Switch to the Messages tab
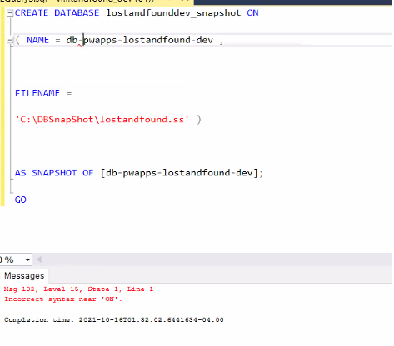Screen dimensions: 394x346 (x=24, y=276)
